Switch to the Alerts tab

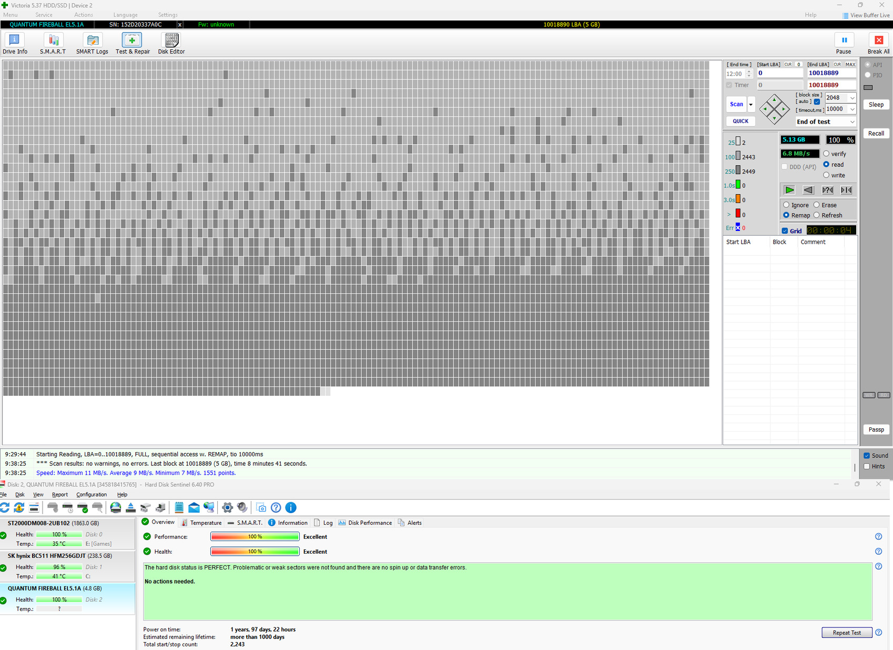(x=410, y=523)
